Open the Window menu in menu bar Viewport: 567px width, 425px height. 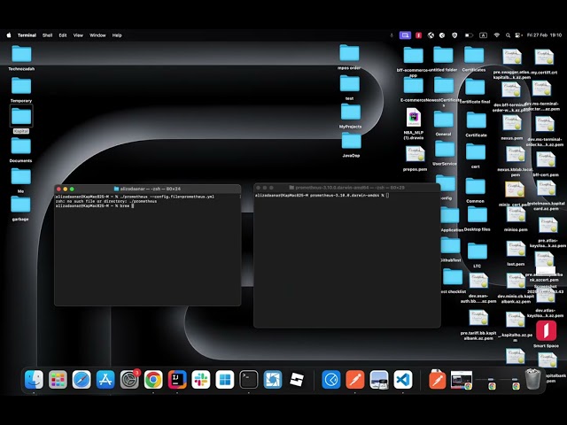[97, 35]
